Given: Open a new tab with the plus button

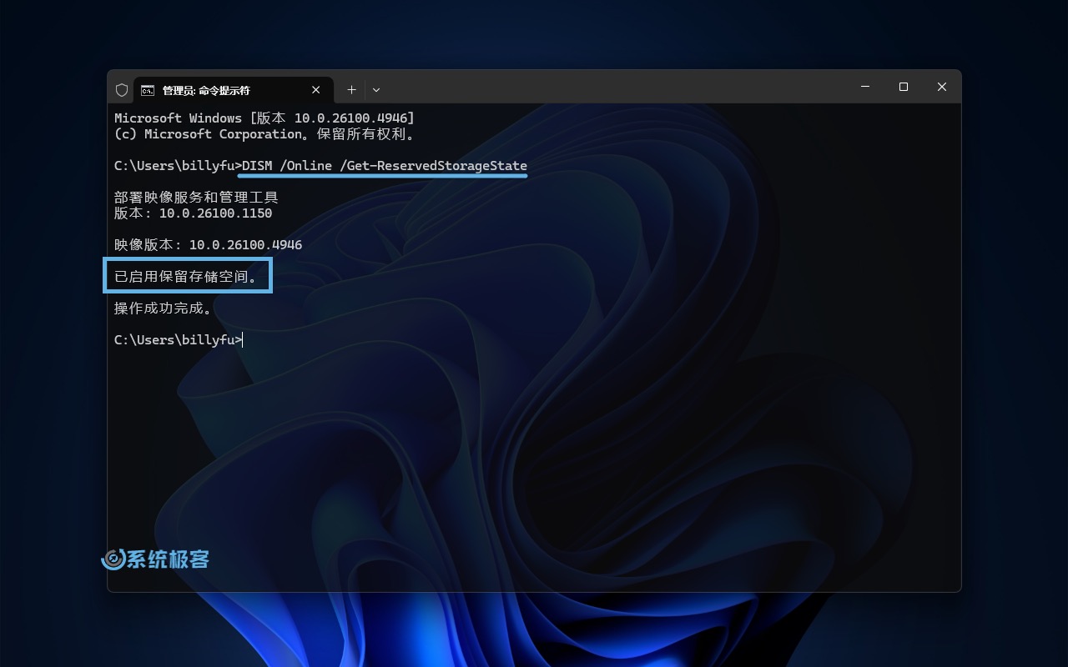Looking at the screenshot, I should coord(351,90).
